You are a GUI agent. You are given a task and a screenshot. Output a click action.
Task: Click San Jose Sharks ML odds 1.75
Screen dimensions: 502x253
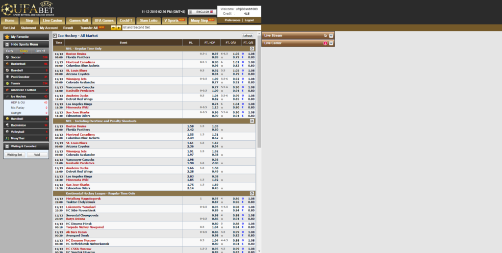(190, 185)
